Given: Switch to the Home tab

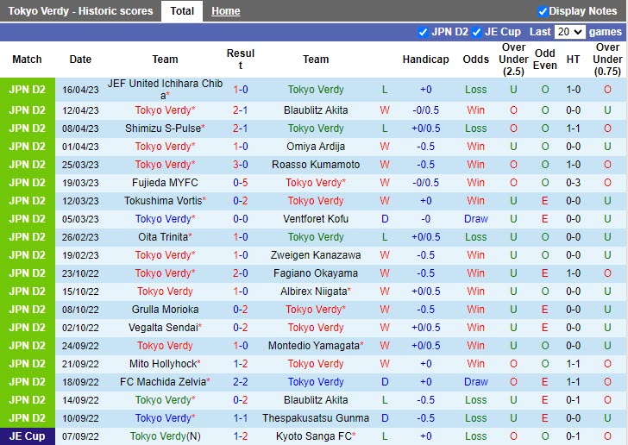Looking at the screenshot, I should point(225,11).
